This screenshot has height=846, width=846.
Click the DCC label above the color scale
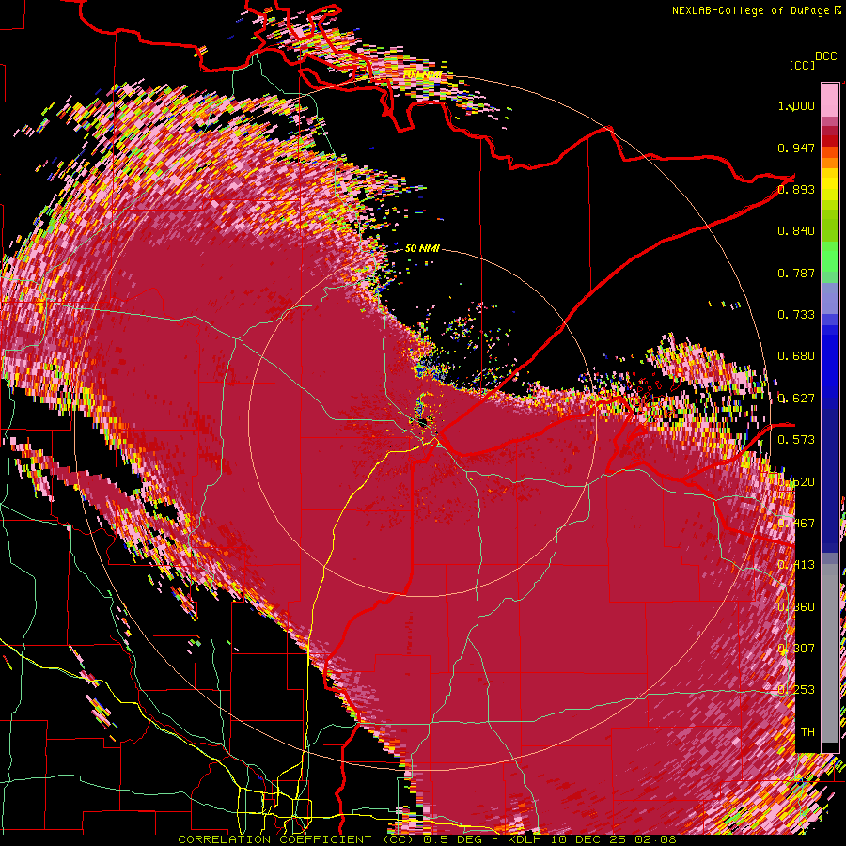coord(825,56)
